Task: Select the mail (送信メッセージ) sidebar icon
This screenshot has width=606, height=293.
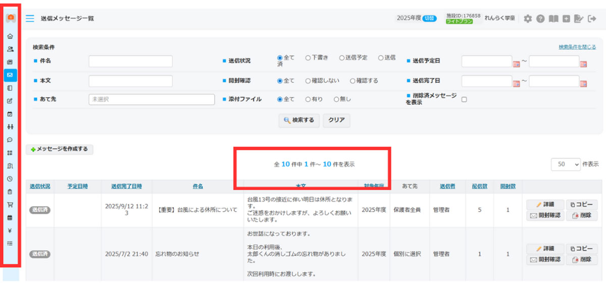Action: (x=10, y=75)
